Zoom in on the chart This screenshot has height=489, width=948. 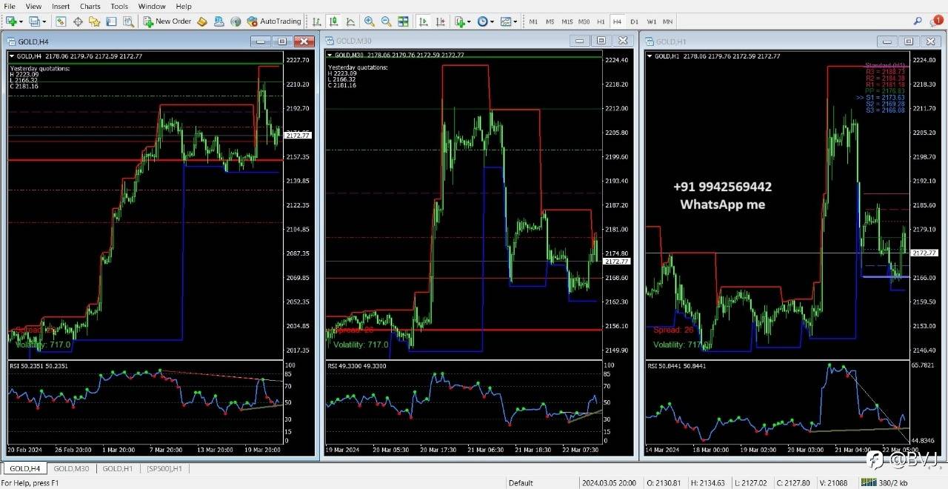coord(369,21)
